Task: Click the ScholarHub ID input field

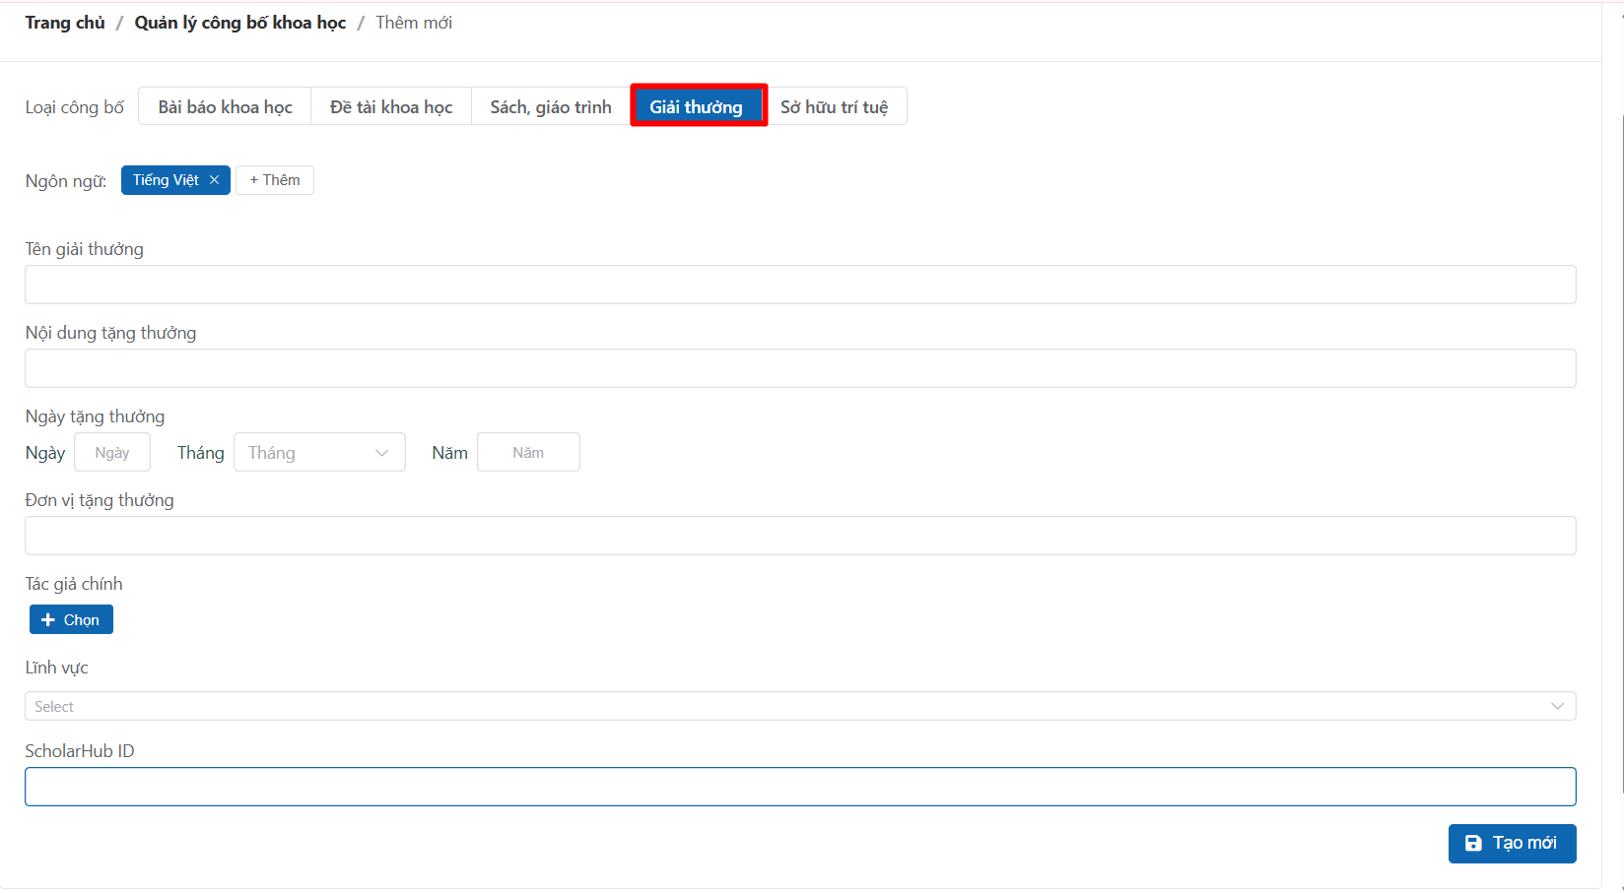Action: coord(799,787)
